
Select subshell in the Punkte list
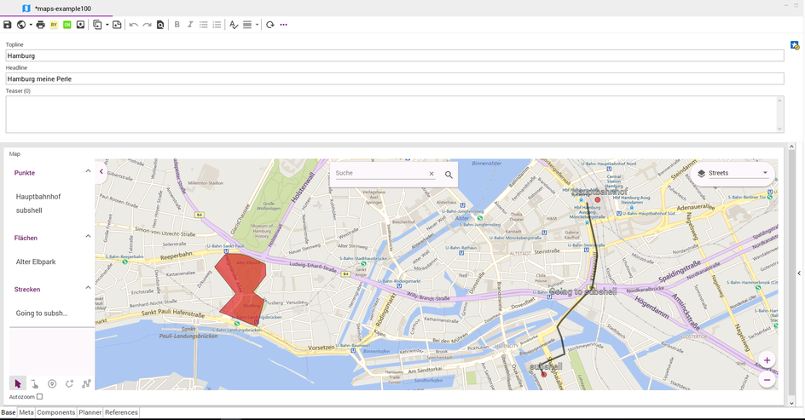29,210
